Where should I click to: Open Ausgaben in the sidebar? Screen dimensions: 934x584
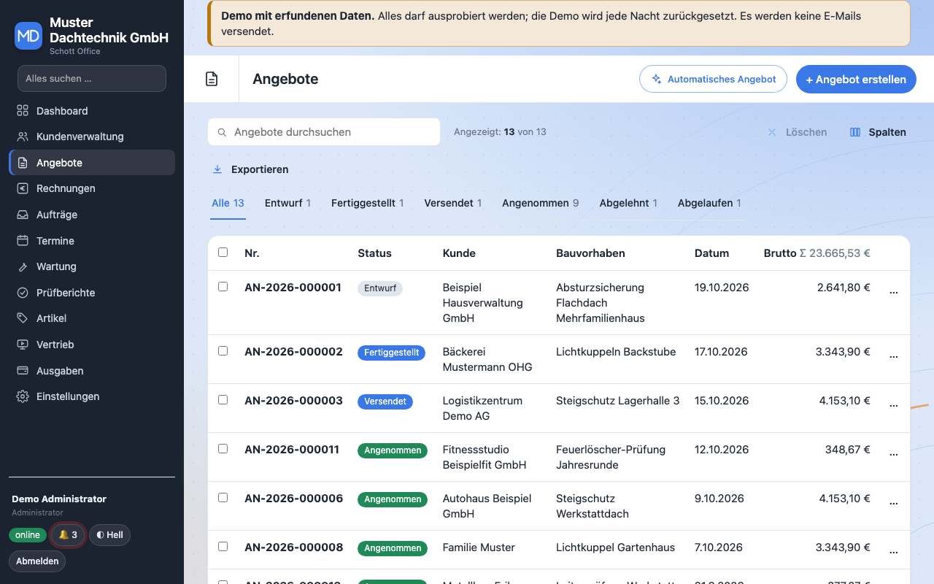pos(92,371)
